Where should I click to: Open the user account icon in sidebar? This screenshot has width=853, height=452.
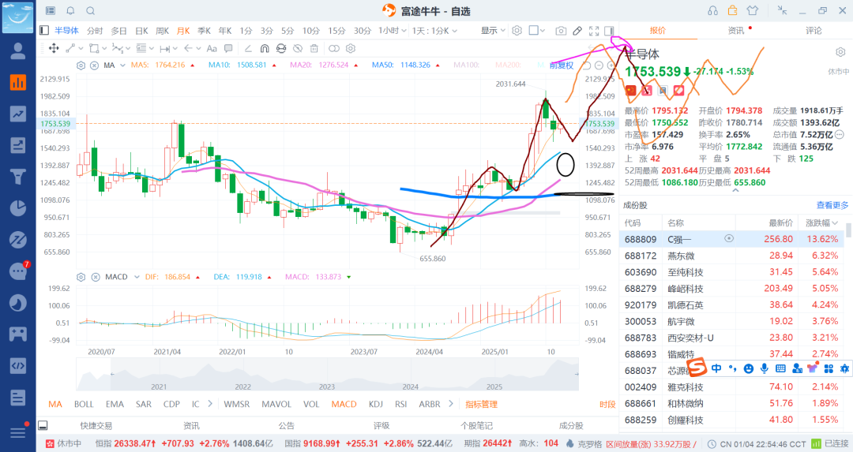pyautogui.click(x=18, y=51)
